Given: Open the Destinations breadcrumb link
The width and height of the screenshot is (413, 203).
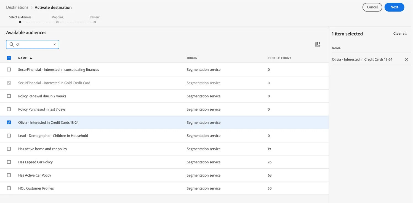Looking at the screenshot, I should 17,7.
